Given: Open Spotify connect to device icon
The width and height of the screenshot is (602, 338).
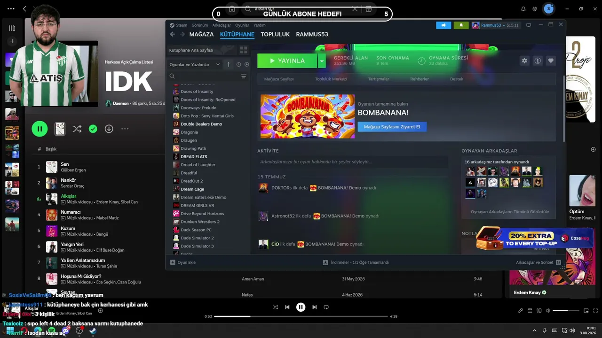Looking at the screenshot, I should (539, 310).
